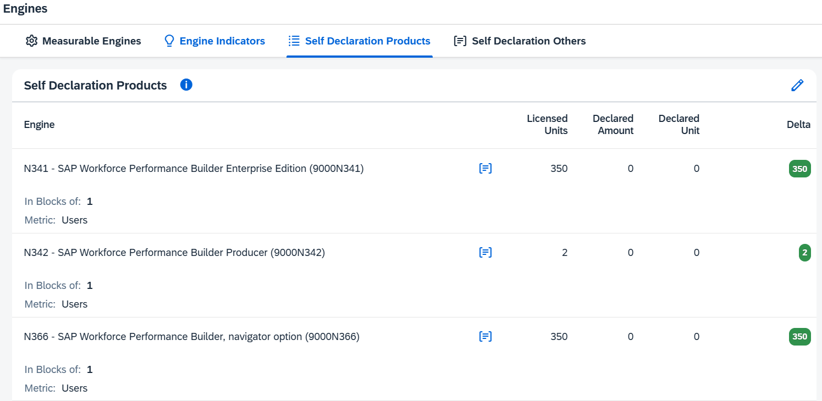Click the Declared Amount column header

[613, 125]
